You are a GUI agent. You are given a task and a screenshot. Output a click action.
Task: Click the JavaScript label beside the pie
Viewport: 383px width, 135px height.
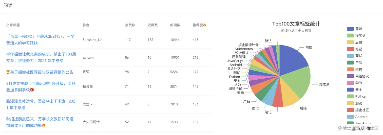point(235,61)
